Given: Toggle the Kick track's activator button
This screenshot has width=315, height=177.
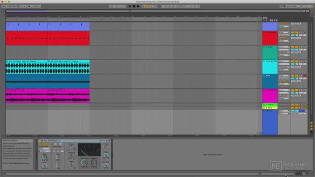Looking at the screenshot, I should [x=295, y=76].
